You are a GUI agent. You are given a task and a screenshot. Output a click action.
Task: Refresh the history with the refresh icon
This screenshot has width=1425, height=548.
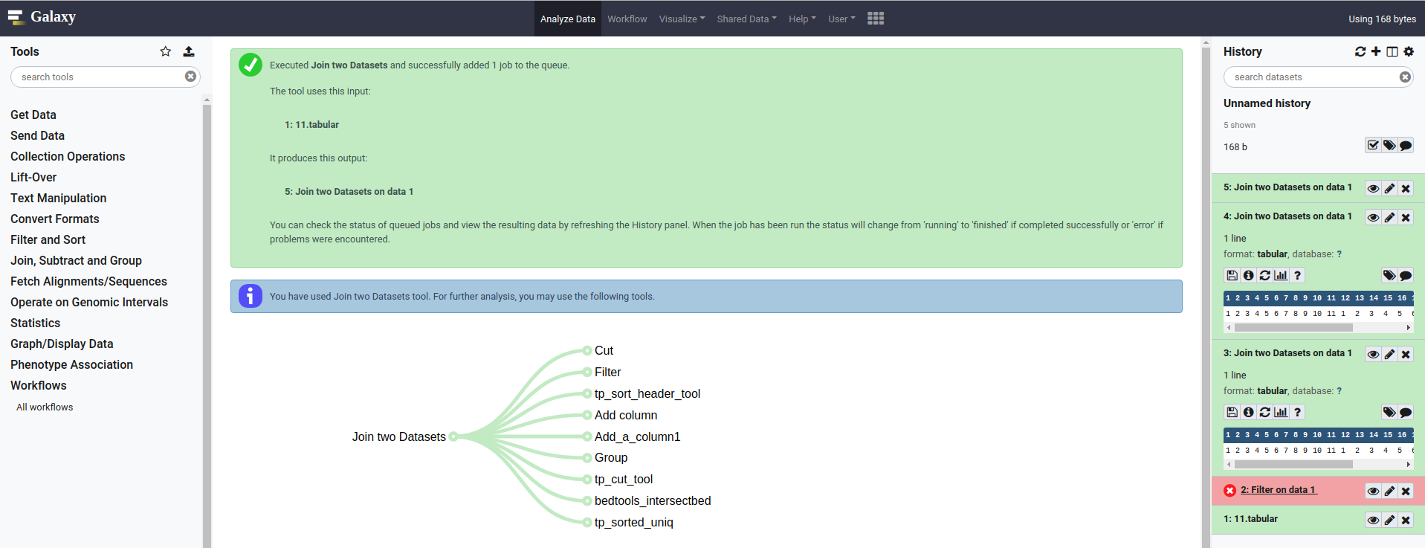point(1360,51)
